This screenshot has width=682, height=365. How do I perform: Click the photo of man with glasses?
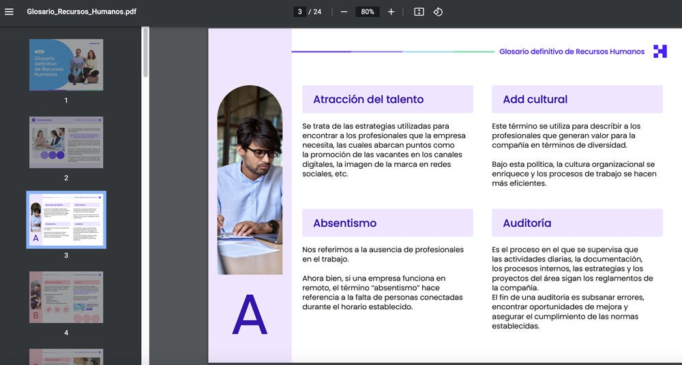click(250, 180)
